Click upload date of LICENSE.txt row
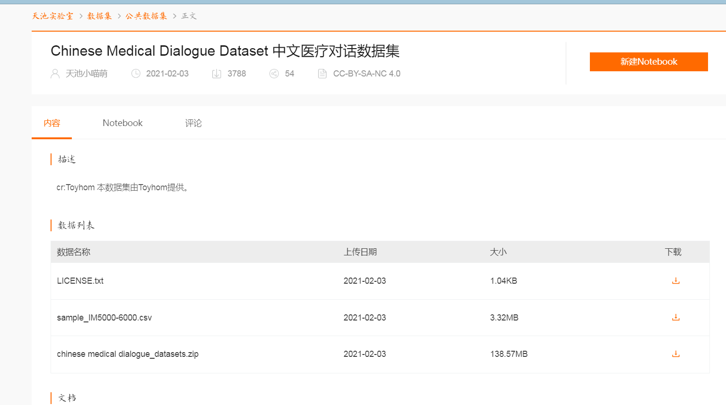The width and height of the screenshot is (726, 405). pos(365,281)
